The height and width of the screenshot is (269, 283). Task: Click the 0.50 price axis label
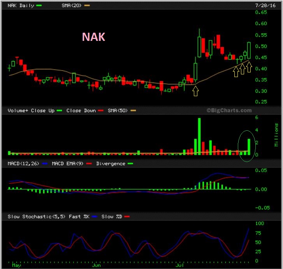pos(261,46)
